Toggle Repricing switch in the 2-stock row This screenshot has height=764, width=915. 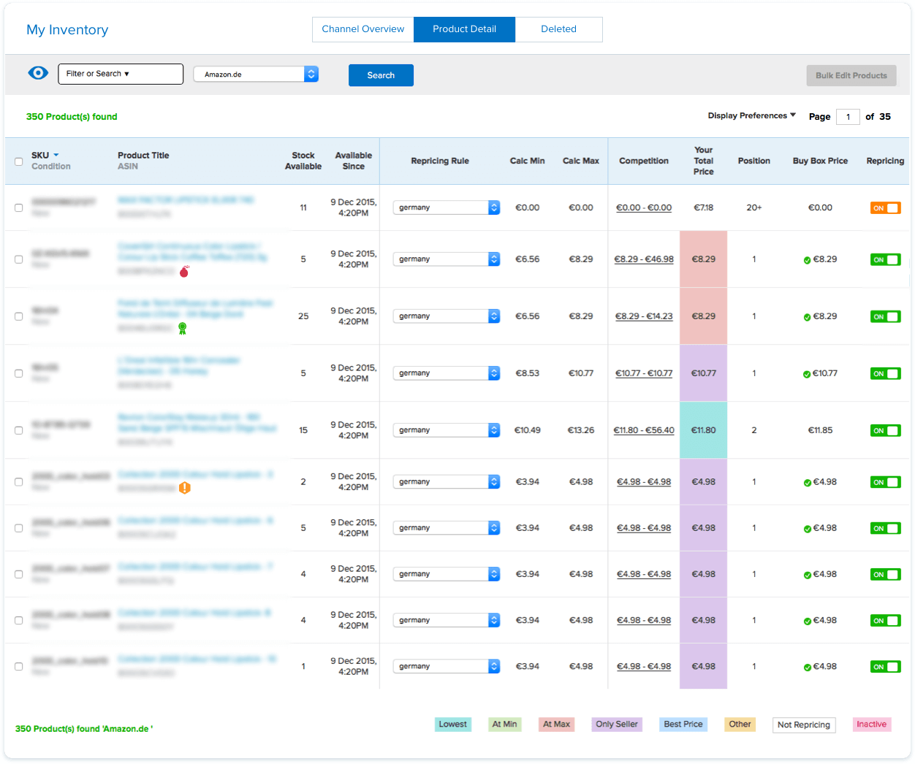(x=885, y=482)
